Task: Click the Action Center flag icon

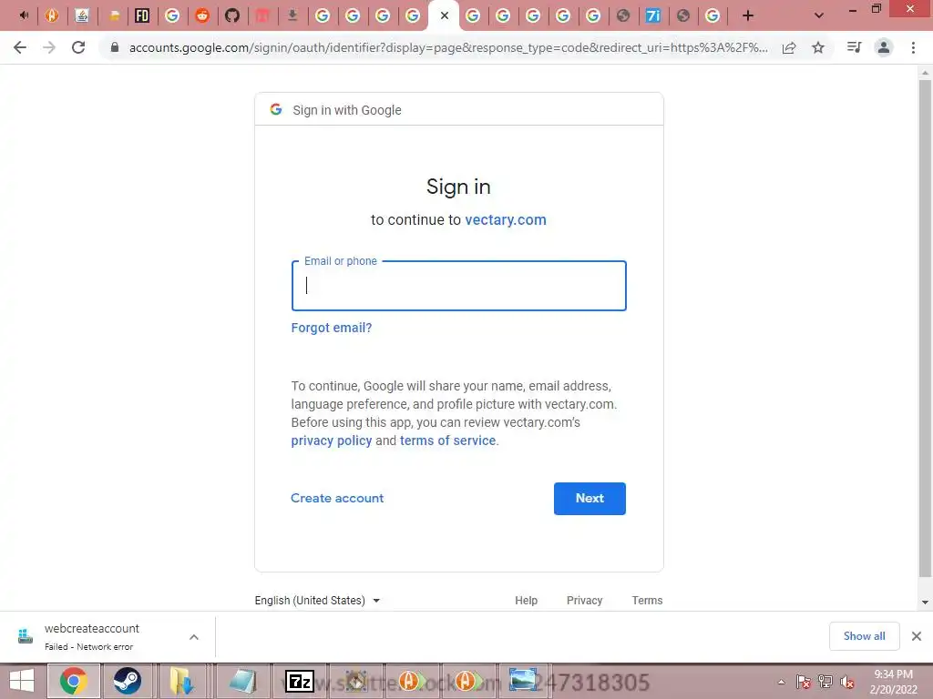Action: (804, 682)
